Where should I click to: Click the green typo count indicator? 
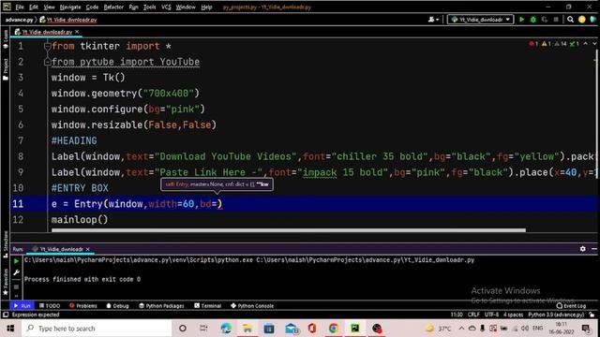pos(575,44)
